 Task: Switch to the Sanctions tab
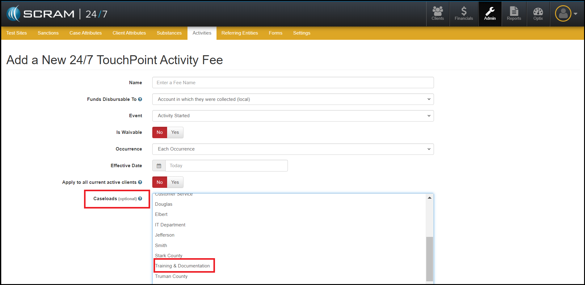48,33
